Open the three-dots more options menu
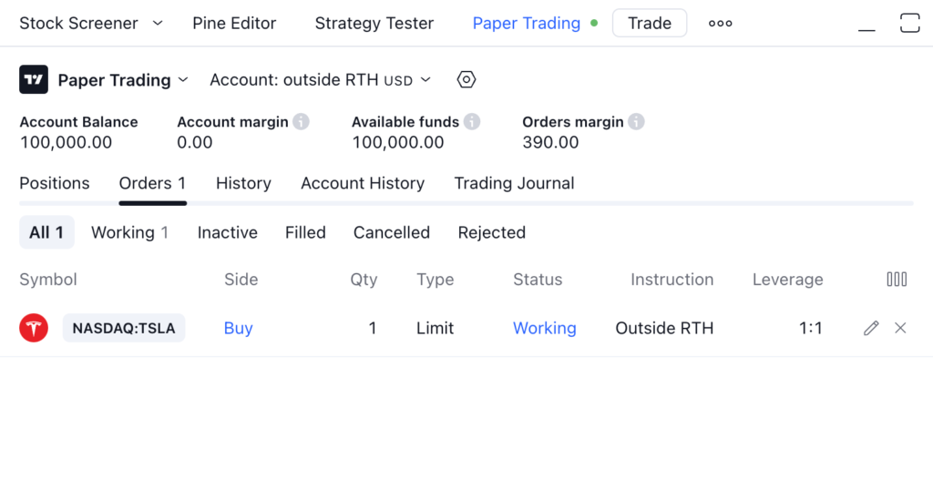 [720, 24]
